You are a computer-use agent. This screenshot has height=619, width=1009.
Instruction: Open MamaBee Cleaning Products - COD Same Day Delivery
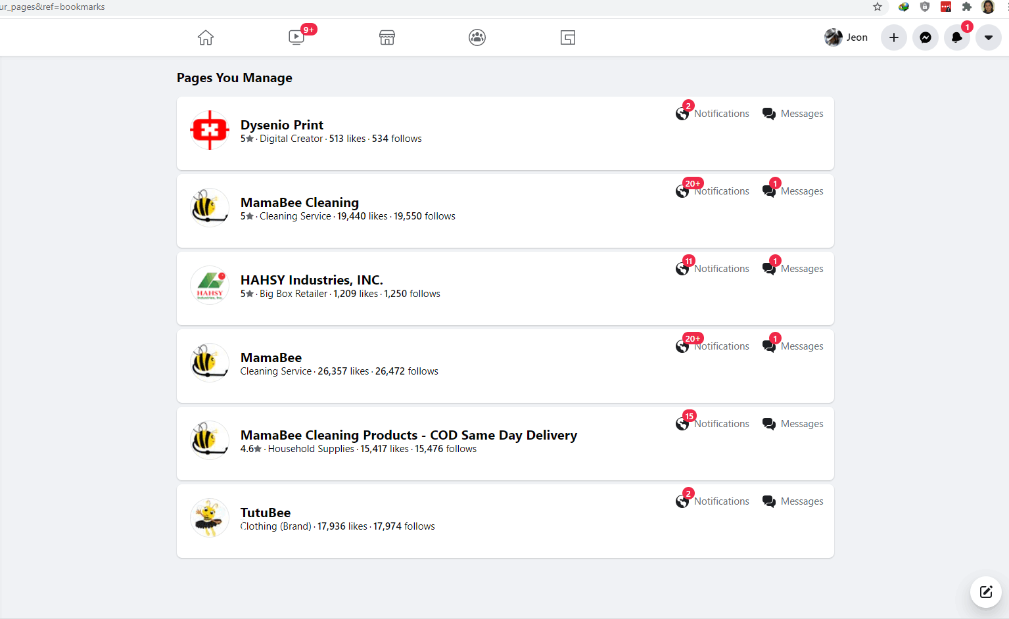(x=409, y=435)
